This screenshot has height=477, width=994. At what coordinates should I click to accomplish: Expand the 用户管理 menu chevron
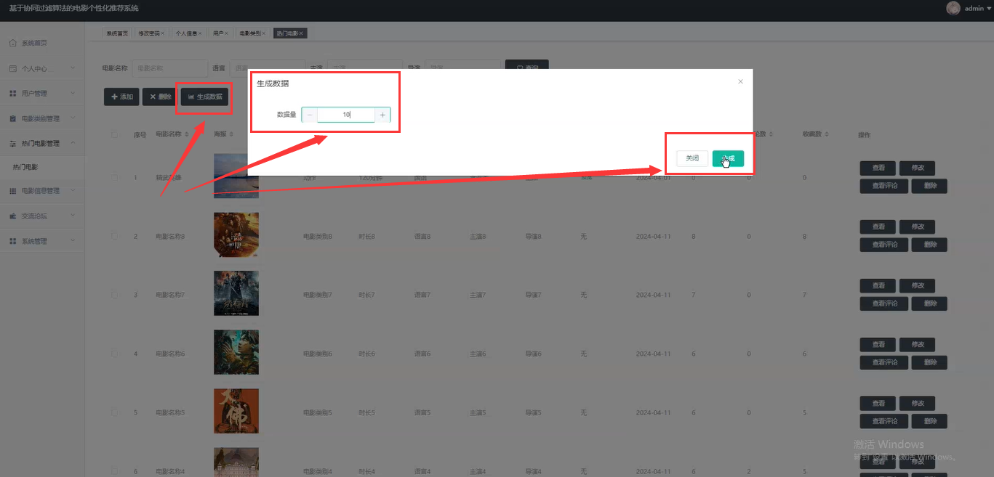(73, 94)
